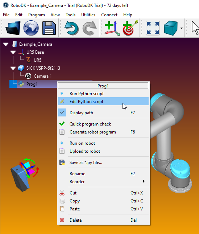Select the isometric view cube icon
The width and height of the screenshot is (199, 234).
point(171,28)
